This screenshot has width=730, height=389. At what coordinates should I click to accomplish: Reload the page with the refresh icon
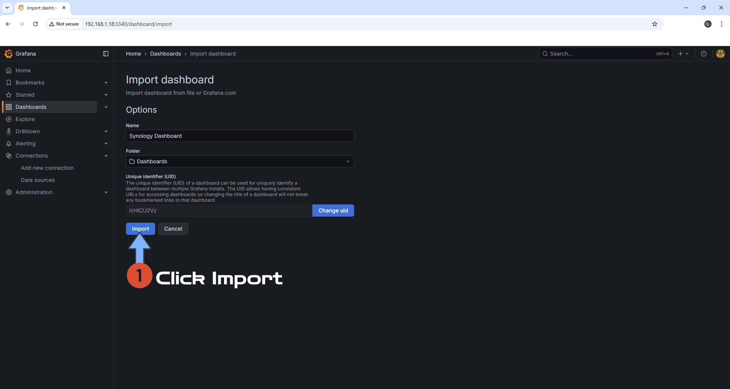pos(35,24)
